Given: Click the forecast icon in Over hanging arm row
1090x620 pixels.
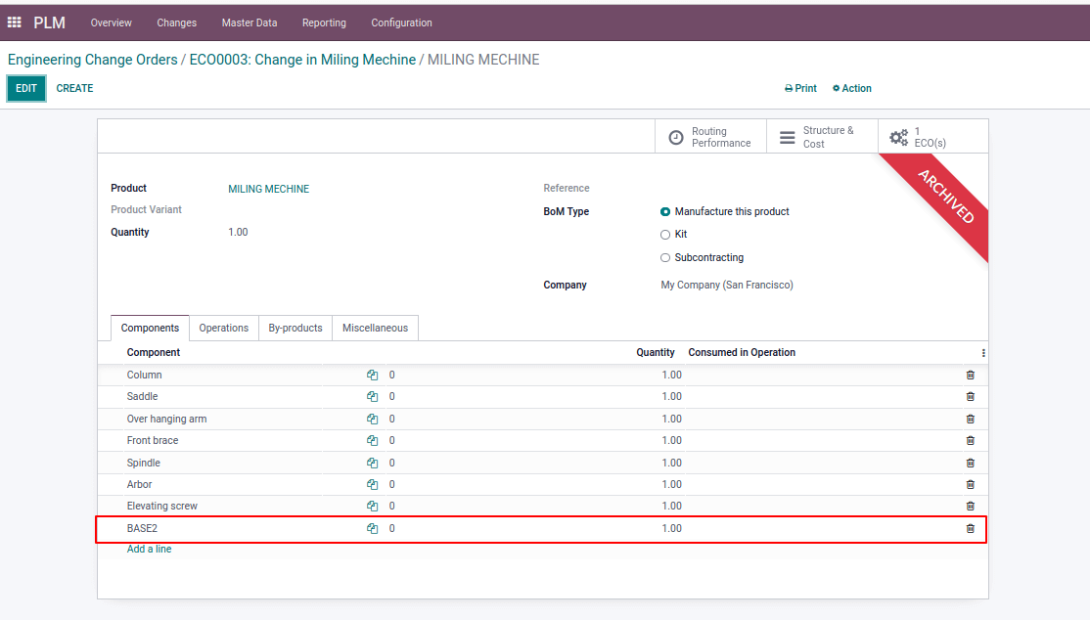Looking at the screenshot, I should [373, 419].
